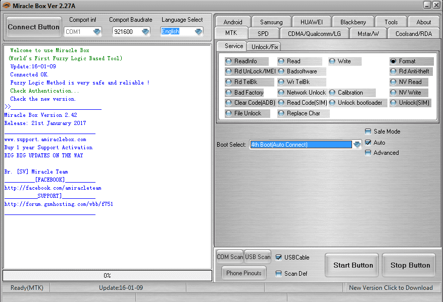Open the About tab
The height and width of the screenshot is (302, 443).
click(x=423, y=22)
